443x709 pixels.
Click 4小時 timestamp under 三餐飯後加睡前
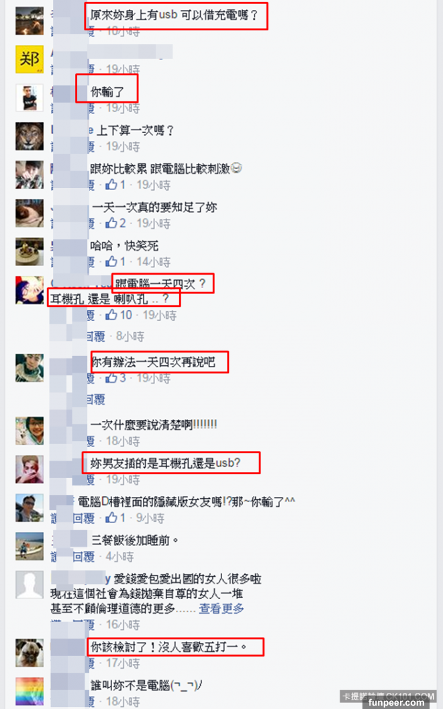(119, 556)
